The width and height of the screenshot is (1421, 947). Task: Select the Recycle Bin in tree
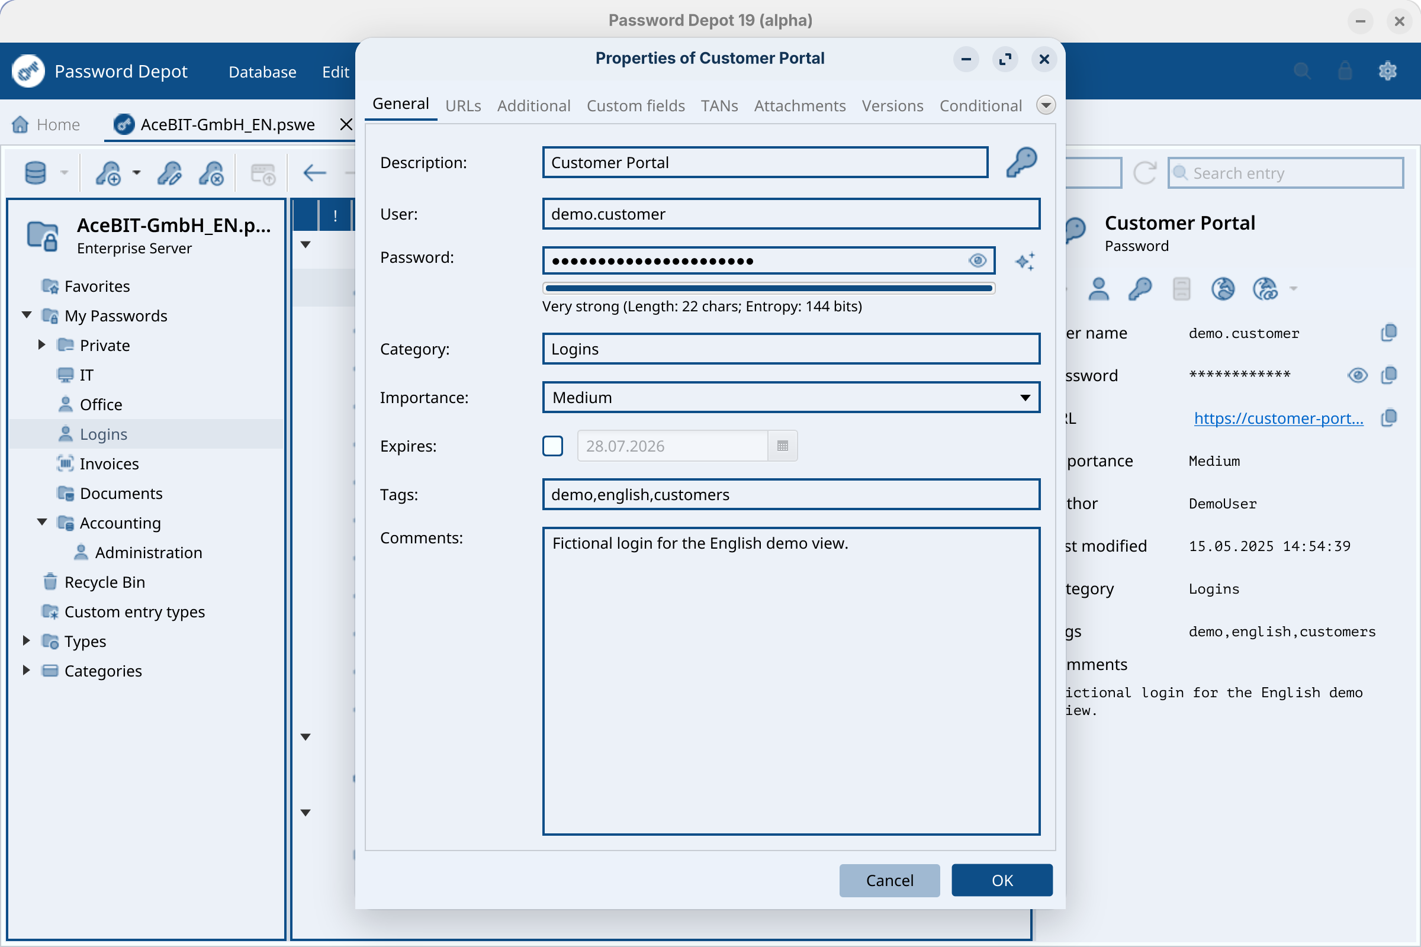(146, 582)
